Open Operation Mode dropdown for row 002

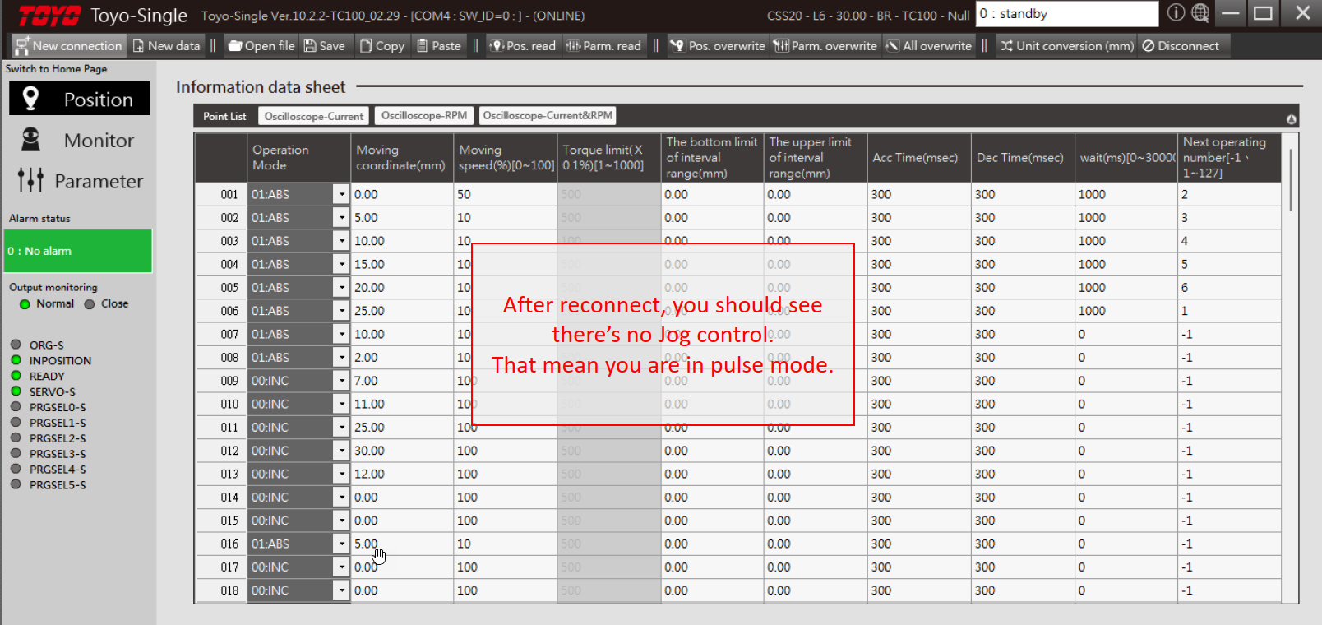click(342, 218)
